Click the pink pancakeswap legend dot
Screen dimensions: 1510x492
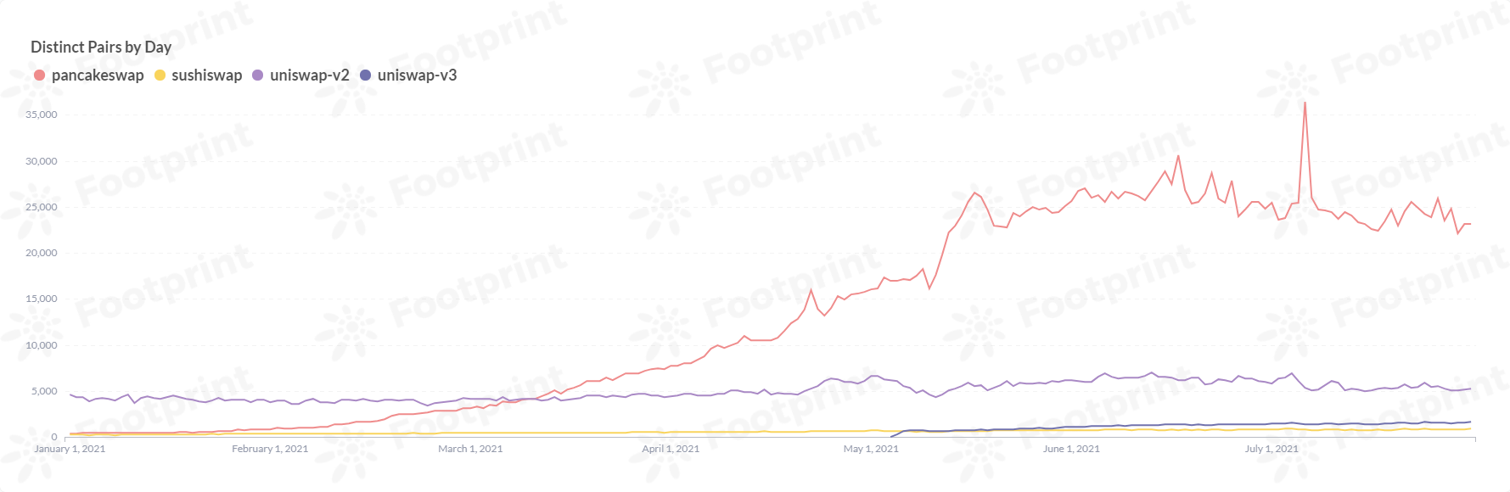click(x=39, y=75)
